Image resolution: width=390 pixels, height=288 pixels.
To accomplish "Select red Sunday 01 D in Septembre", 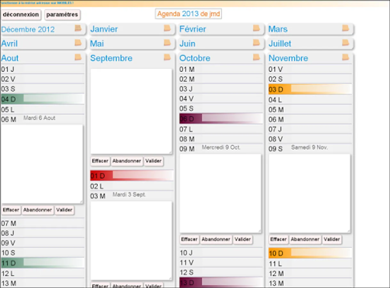I will point(132,176).
